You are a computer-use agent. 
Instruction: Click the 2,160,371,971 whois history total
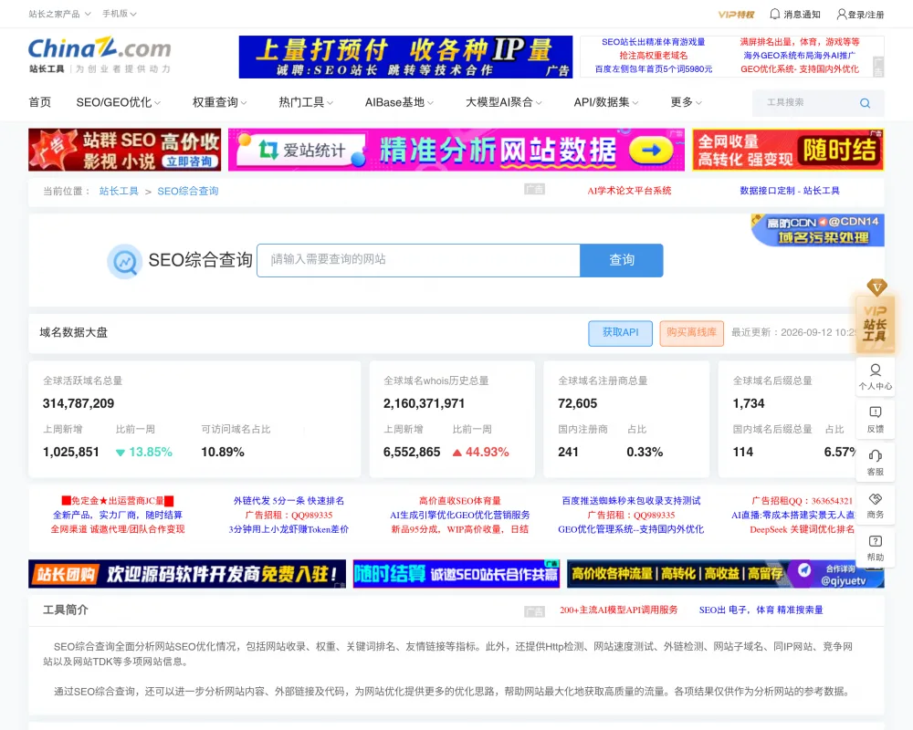pos(424,403)
